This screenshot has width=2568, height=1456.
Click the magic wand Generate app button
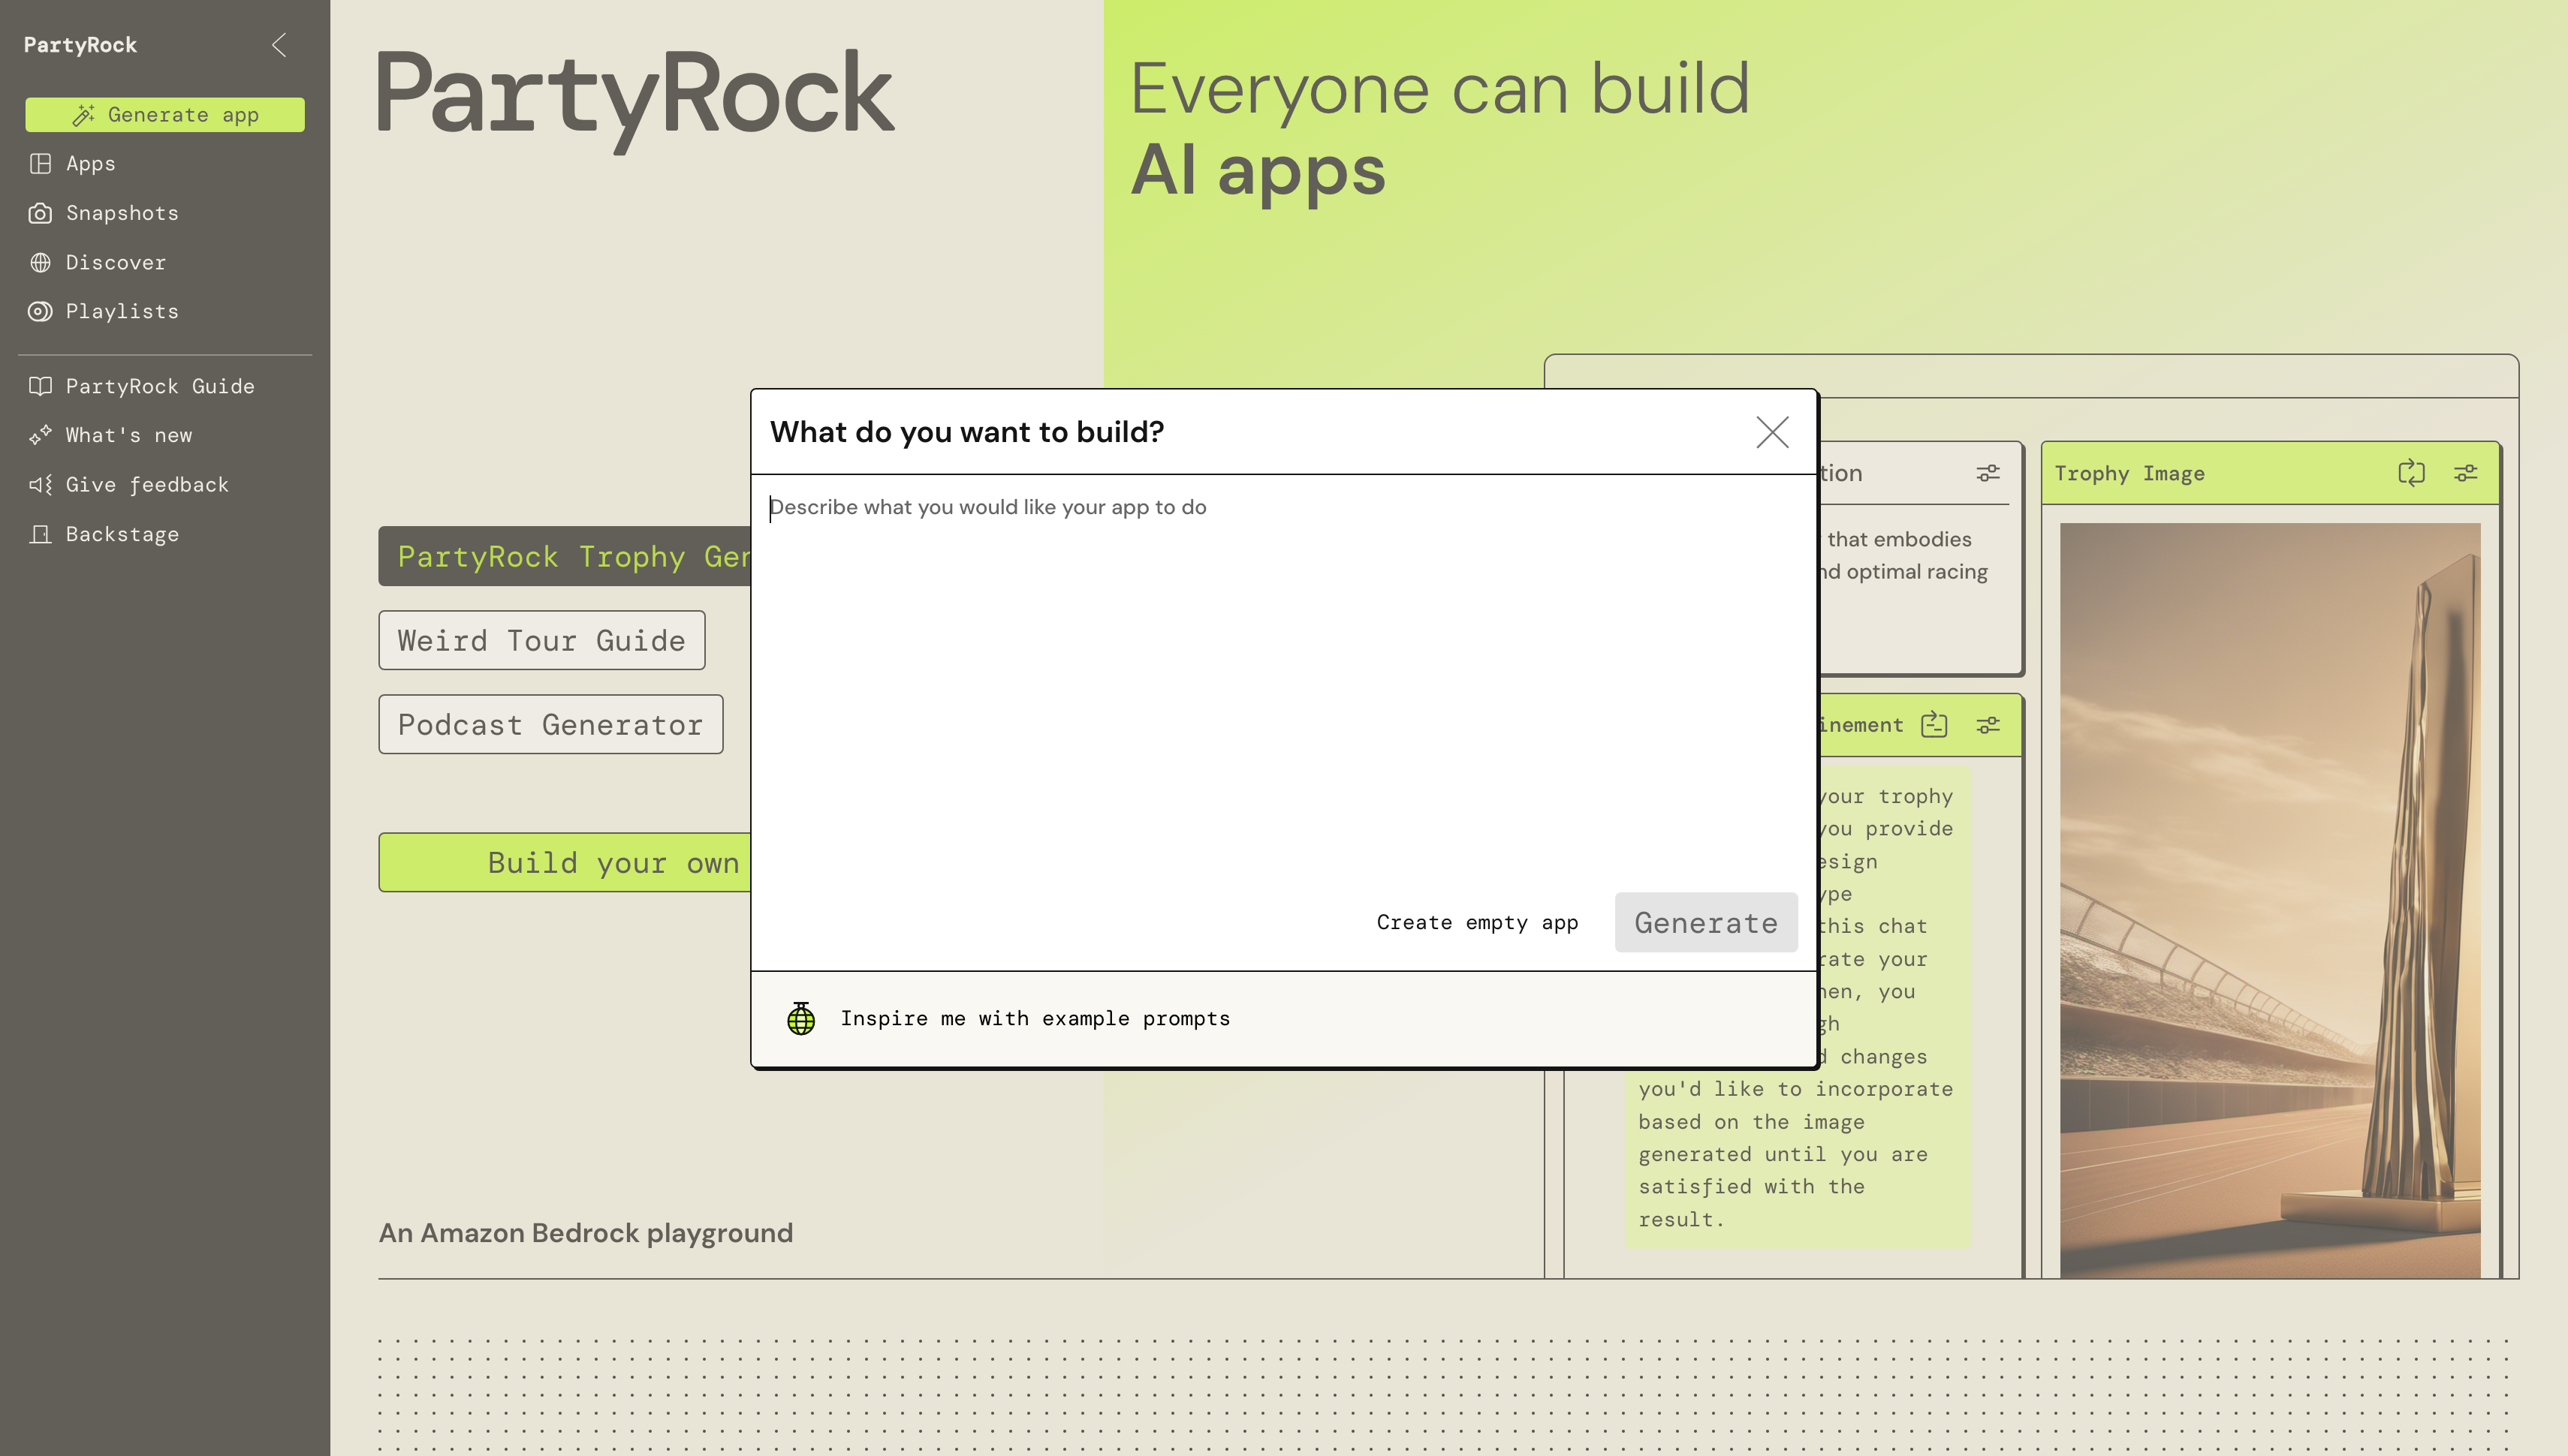point(165,115)
